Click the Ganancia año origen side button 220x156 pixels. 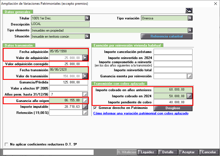pyautogui.click(x=85, y=100)
